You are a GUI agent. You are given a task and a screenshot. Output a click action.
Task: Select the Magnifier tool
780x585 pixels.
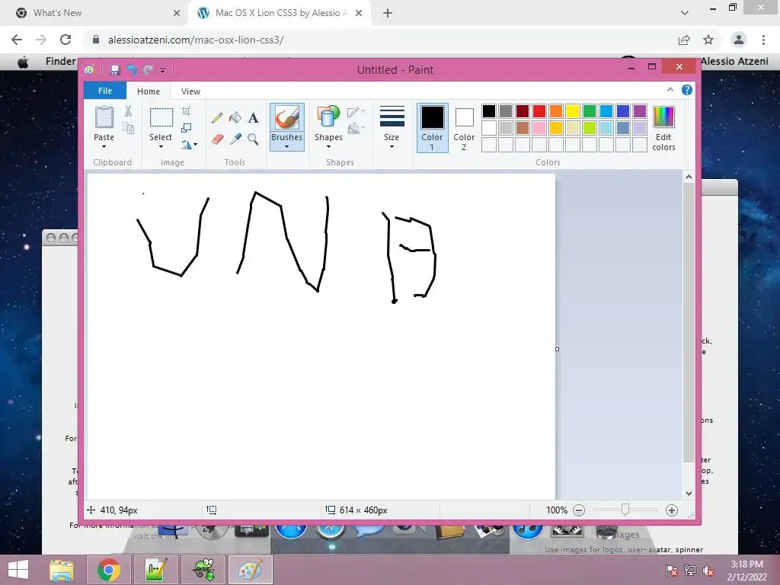(x=253, y=139)
